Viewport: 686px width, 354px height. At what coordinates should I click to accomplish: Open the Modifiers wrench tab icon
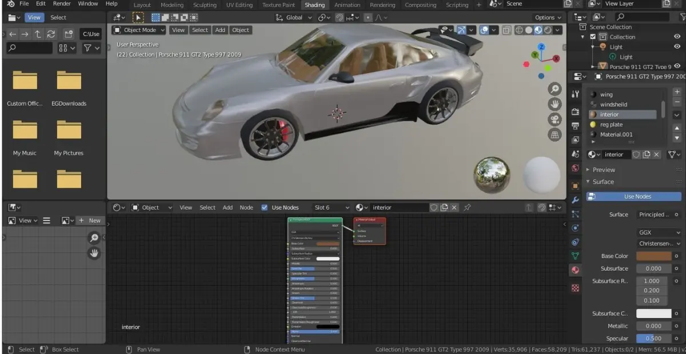(x=576, y=200)
